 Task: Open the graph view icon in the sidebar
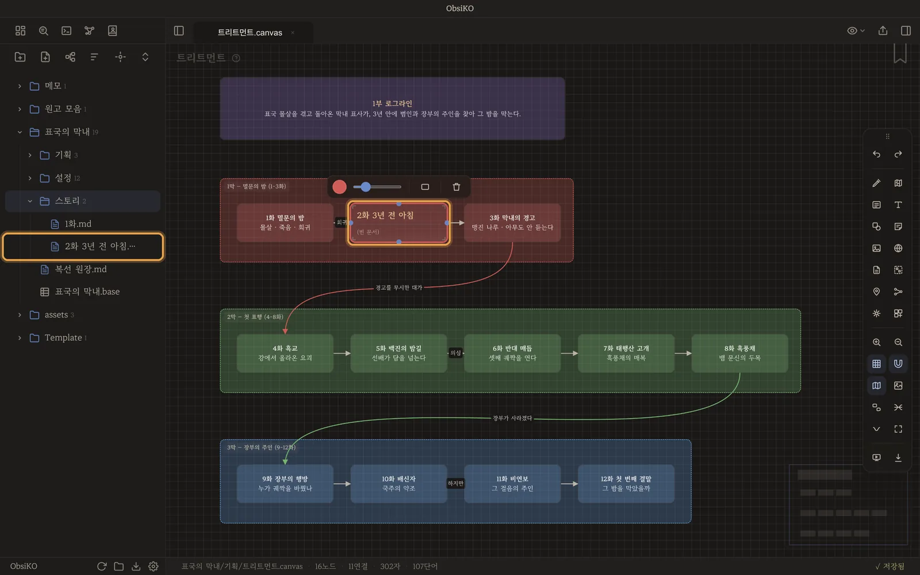[x=89, y=30]
